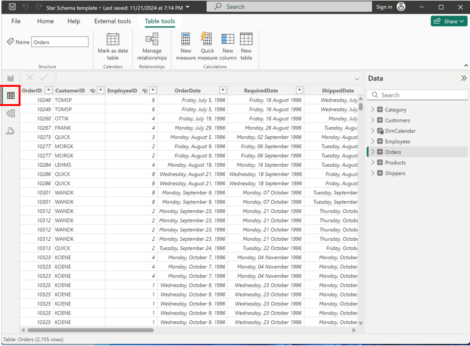Expand the DimCalendar table tree

[x=373, y=131]
